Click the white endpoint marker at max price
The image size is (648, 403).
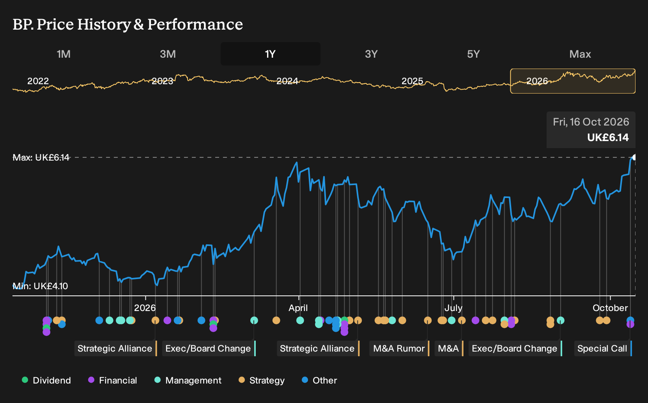coord(634,157)
